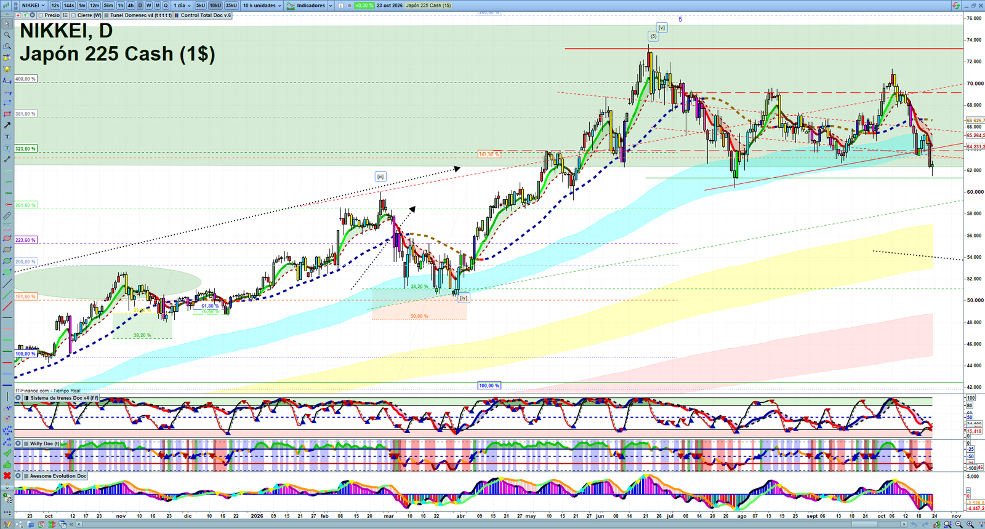
Task: Select the text box T tool
Action: coord(7,137)
